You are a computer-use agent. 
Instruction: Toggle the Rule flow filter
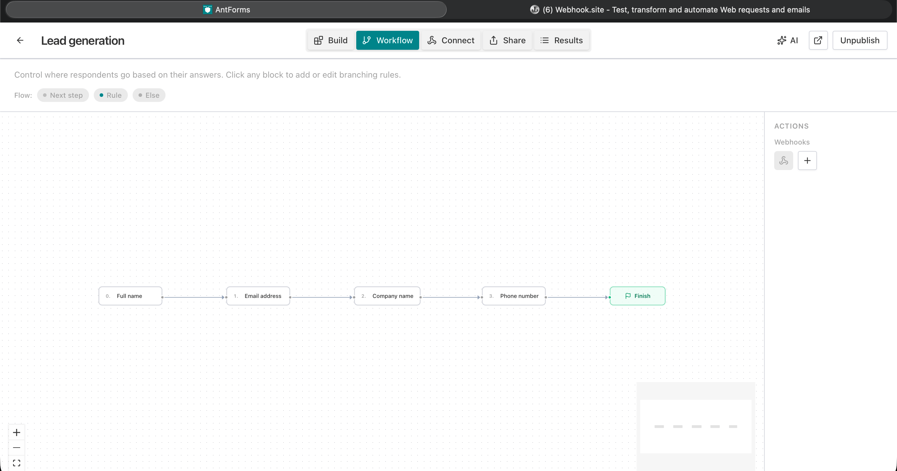tap(110, 95)
